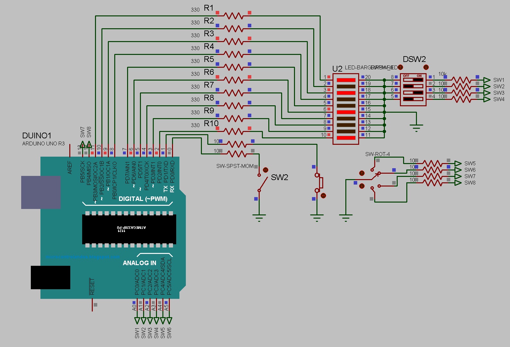Select resistor R1 symbol

tap(233, 16)
